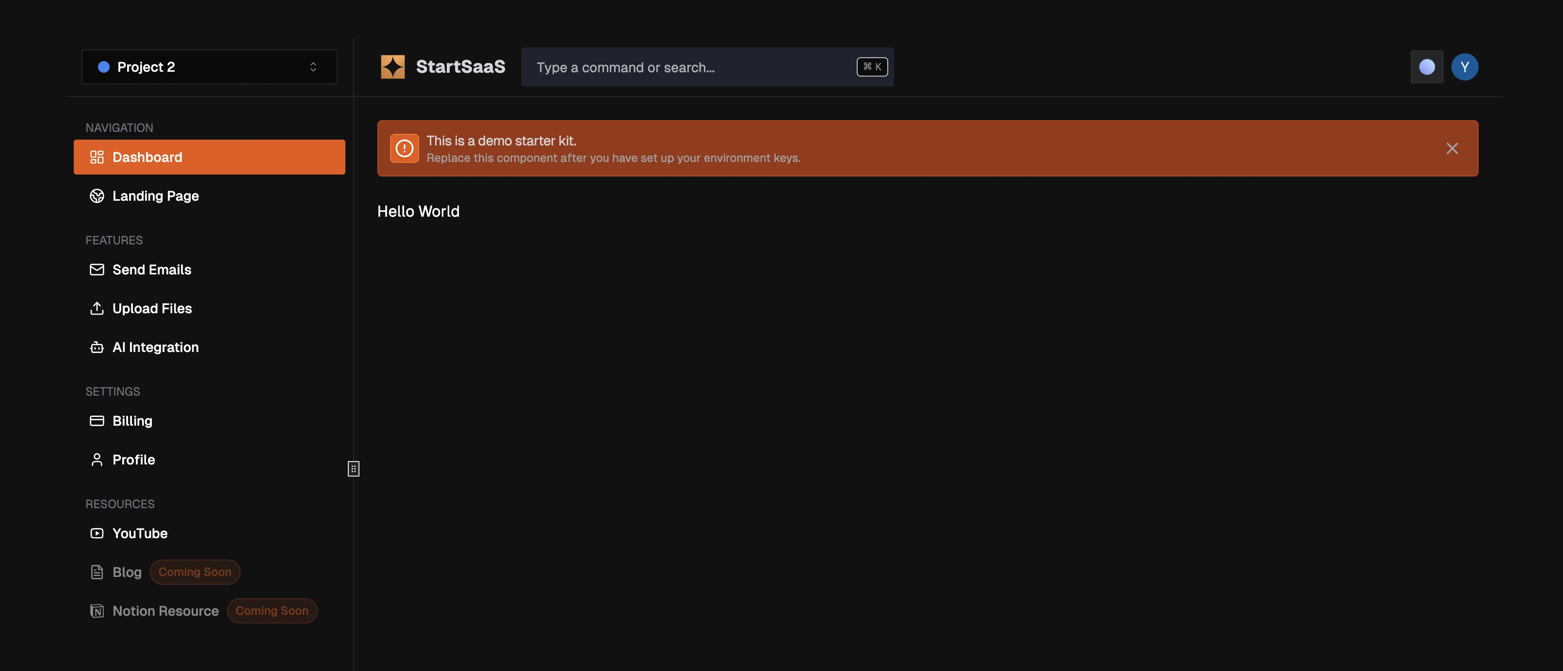The height and width of the screenshot is (671, 1563).
Task: Click the Send Emails envelope icon
Action: (x=97, y=270)
